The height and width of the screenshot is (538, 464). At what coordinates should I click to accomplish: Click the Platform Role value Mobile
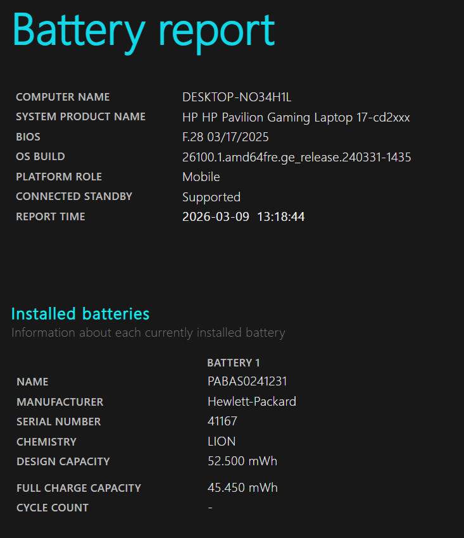click(x=201, y=177)
